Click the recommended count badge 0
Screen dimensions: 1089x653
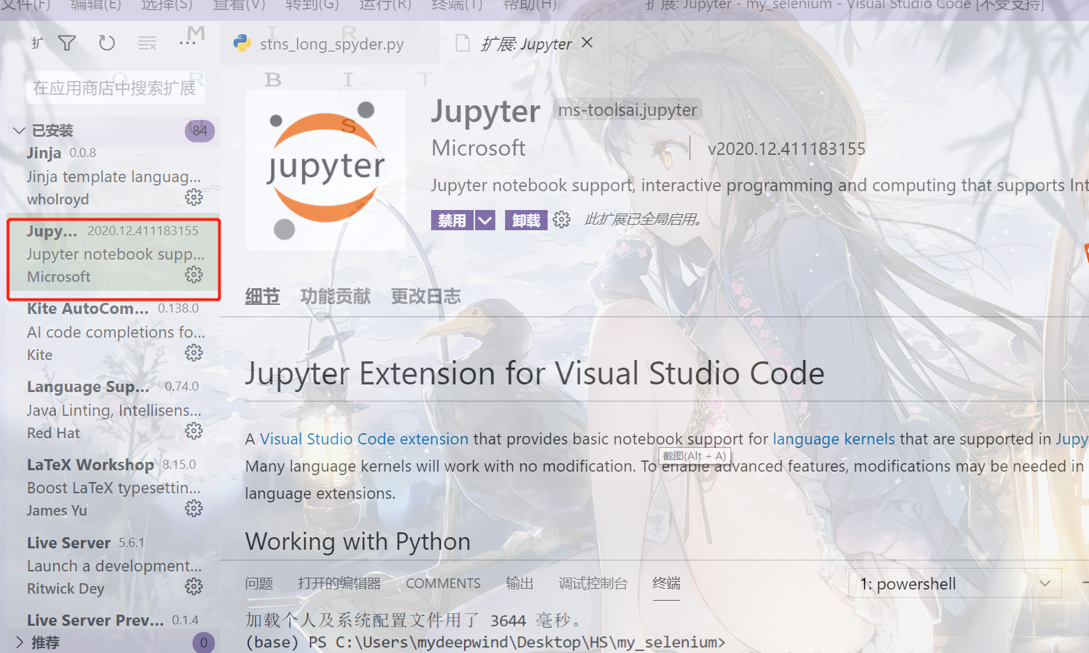tap(203, 643)
